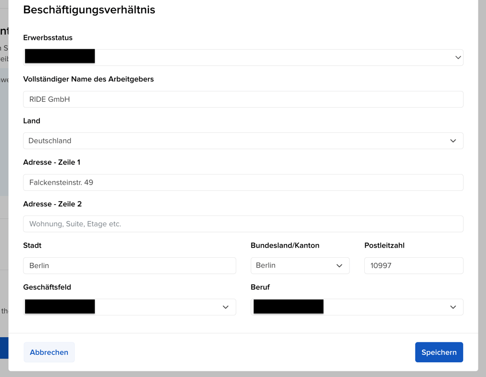Click the empty Adresse Zeile 2 field

click(243, 224)
